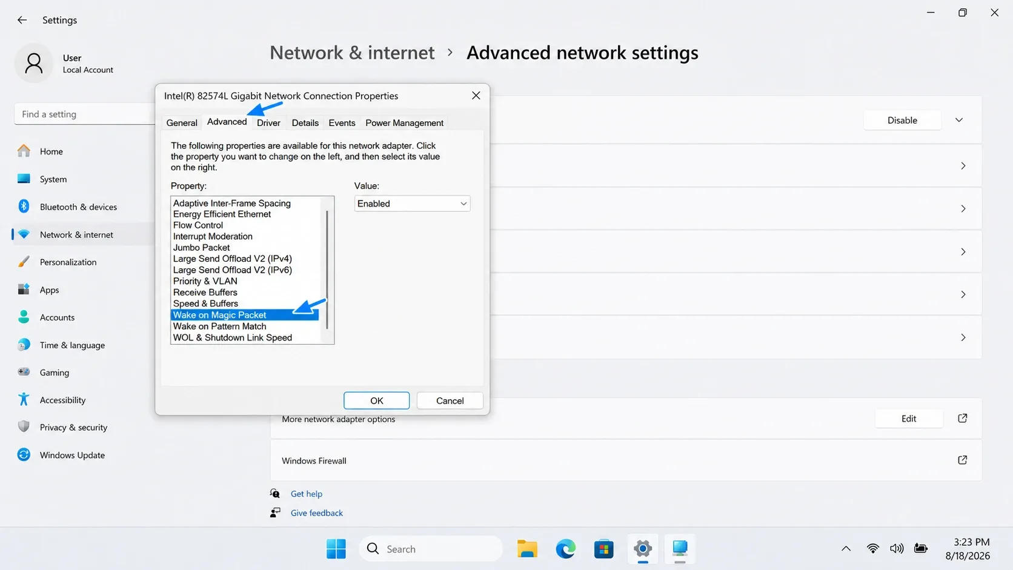This screenshot has height=570, width=1013.
Task: Click the user profile avatar
Action: (x=34, y=63)
